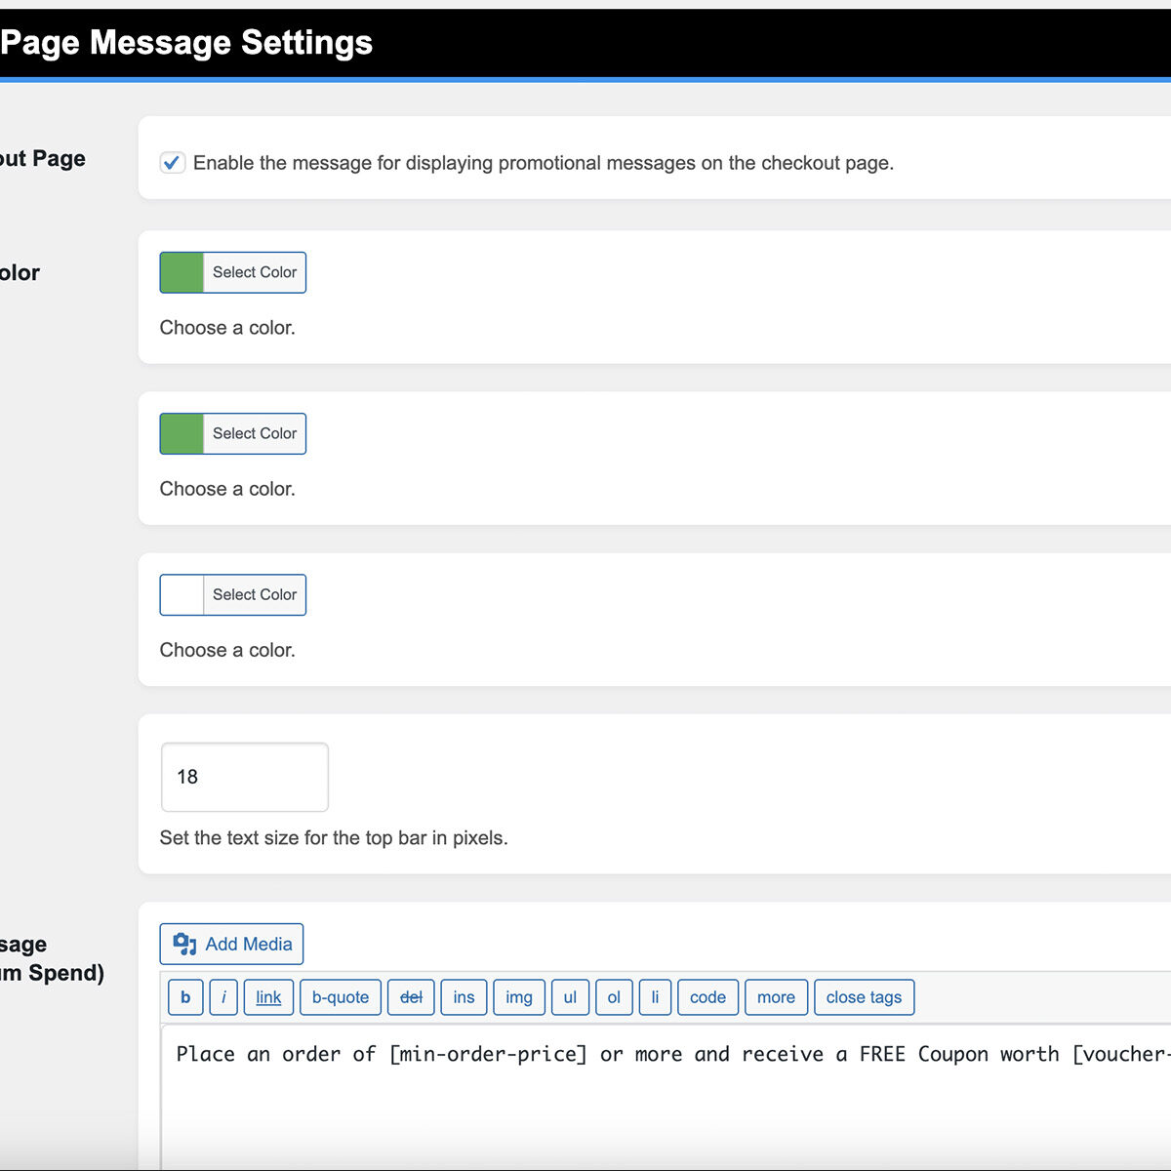Click the text size field showing 18
This screenshot has height=1171, width=1171.
click(x=244, y=777)
